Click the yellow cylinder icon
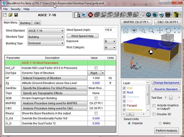The image size is (184, 137). [176, 15]
